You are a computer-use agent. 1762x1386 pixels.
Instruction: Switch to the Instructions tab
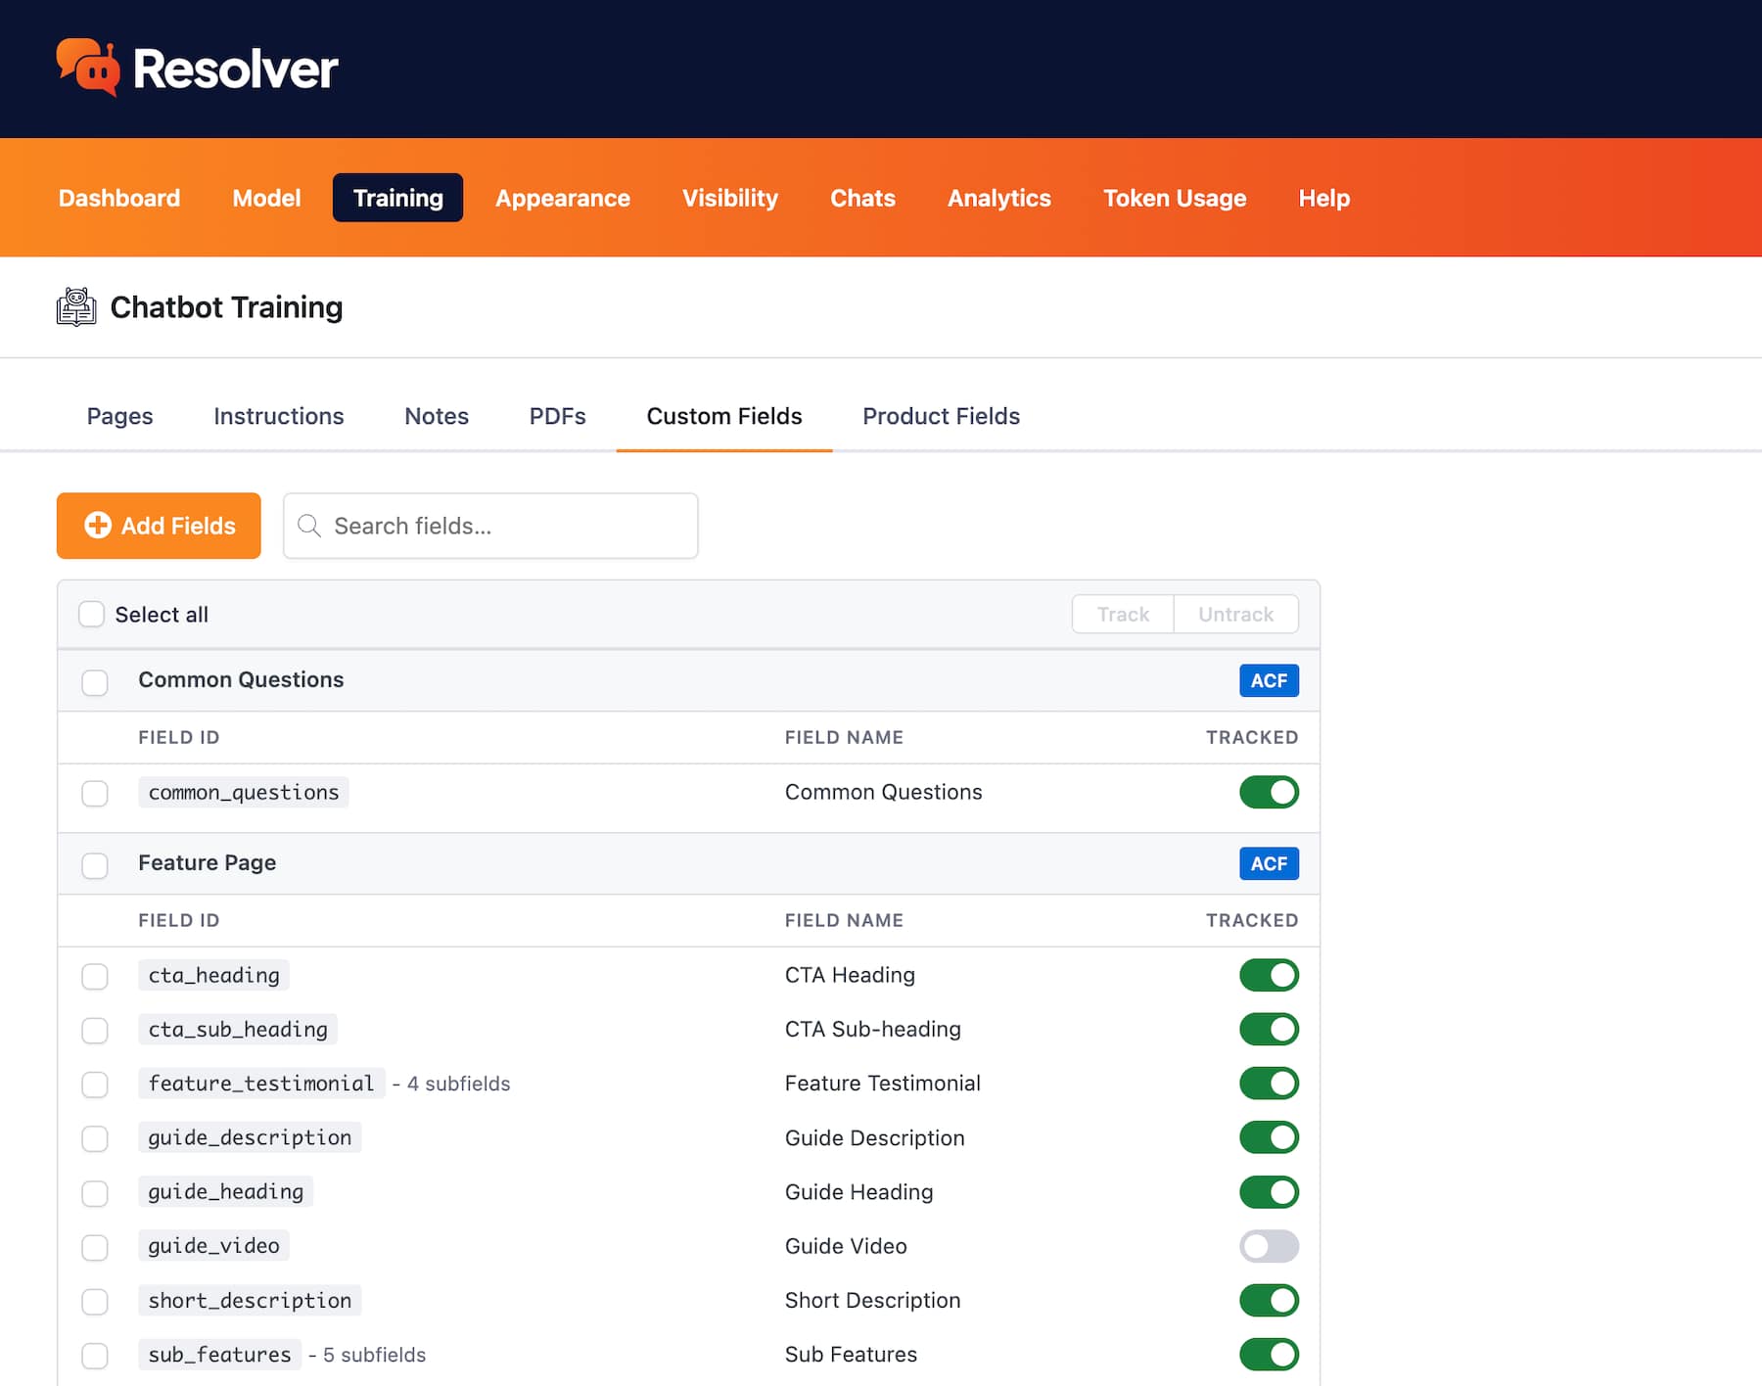[279, 416]
